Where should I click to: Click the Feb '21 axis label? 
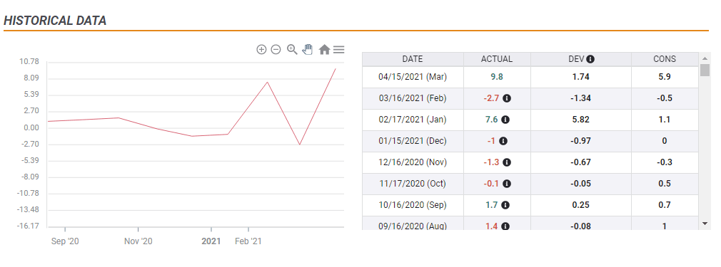click(x=248, y=241)
